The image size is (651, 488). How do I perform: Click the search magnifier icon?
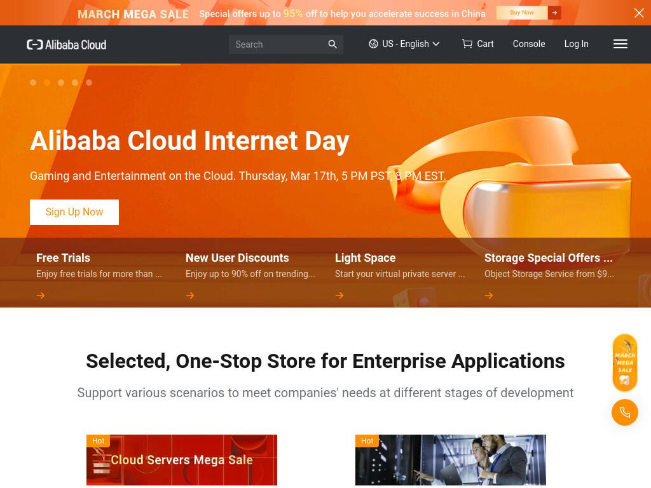pos(332,44)
